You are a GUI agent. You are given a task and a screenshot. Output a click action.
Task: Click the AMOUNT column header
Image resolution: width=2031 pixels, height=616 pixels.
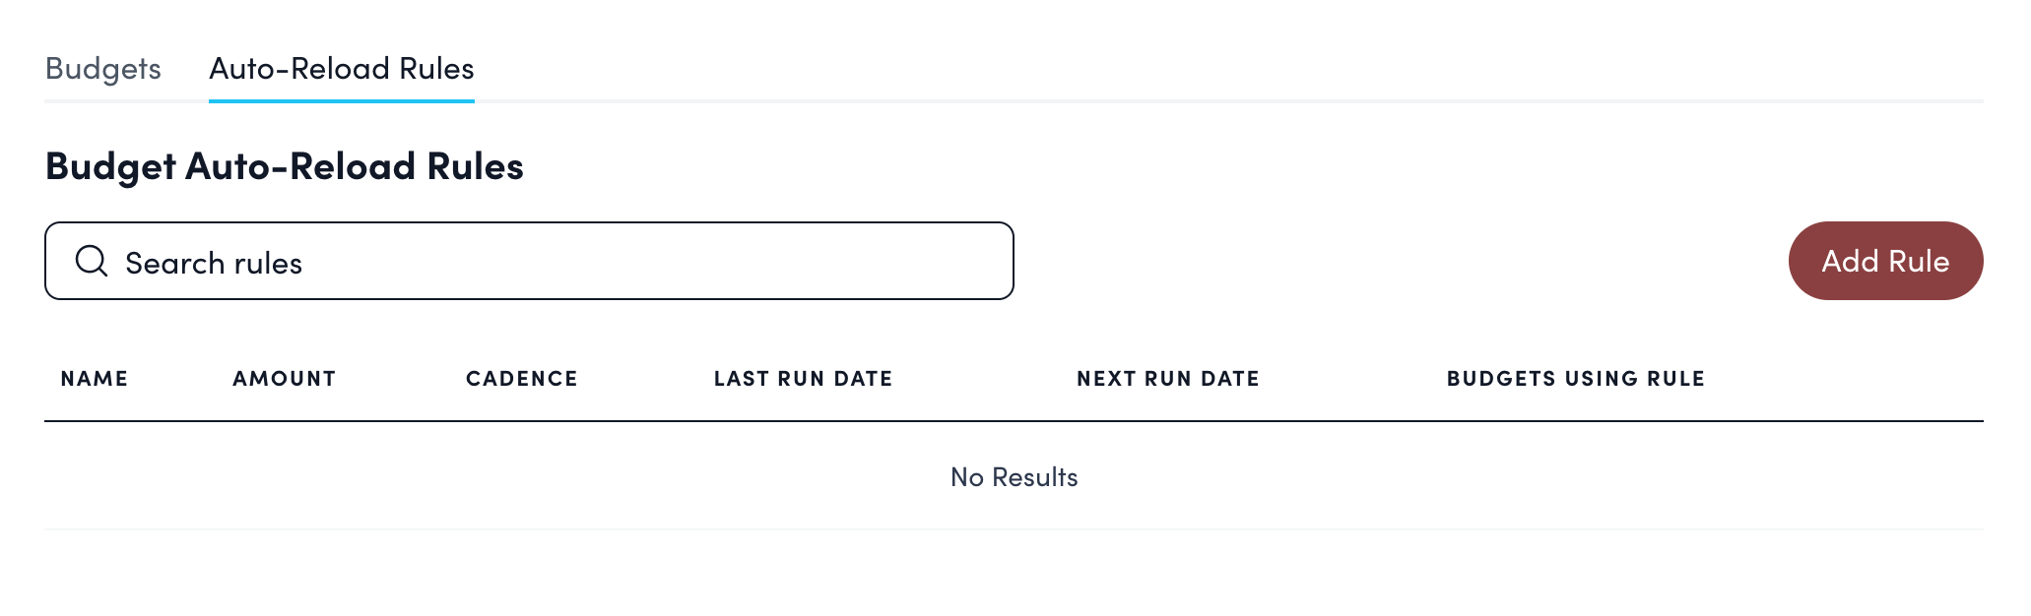[284, 379]
